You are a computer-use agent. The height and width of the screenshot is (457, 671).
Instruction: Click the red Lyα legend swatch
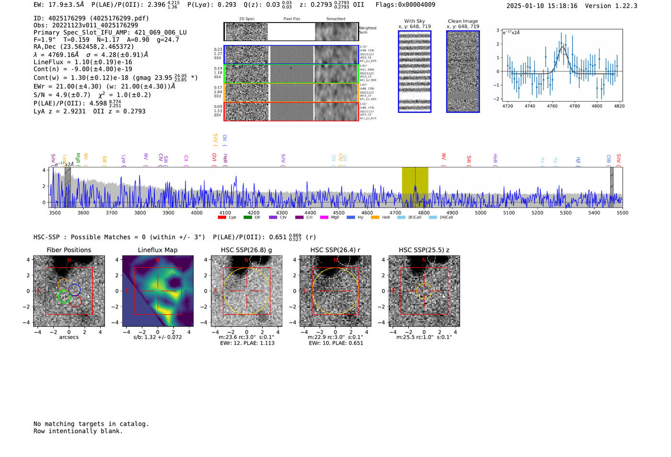pyautogui.click(x=222, y=217)
